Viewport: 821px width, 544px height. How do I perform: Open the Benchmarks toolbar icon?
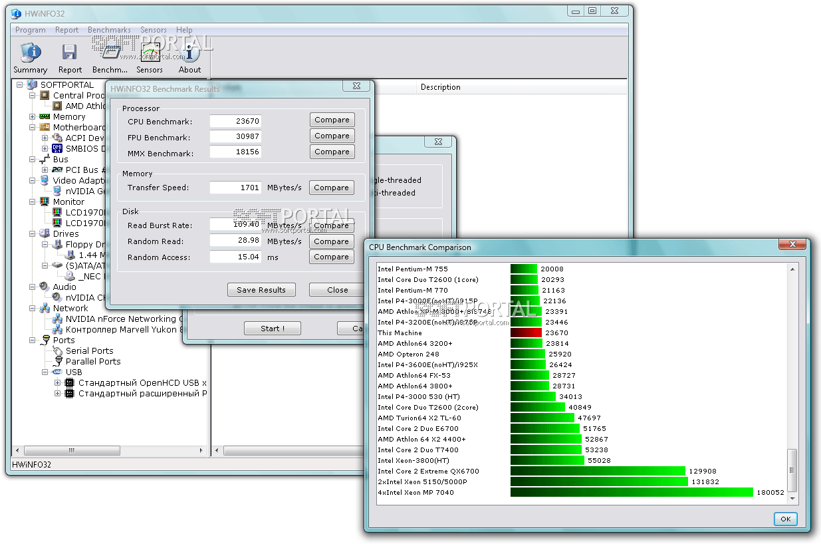click(x=110, y=53)
